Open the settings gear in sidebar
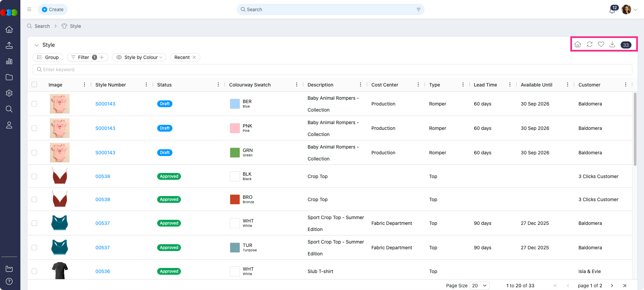Image resolution: width=644 pixels, height=290 pixels. [x=9, y=93]
